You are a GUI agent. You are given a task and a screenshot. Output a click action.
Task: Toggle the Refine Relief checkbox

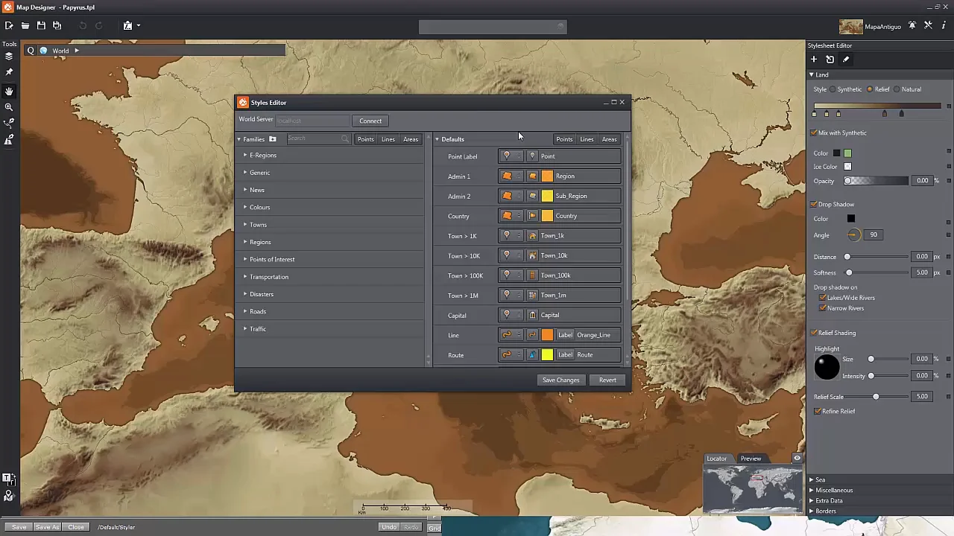[818, 411]
